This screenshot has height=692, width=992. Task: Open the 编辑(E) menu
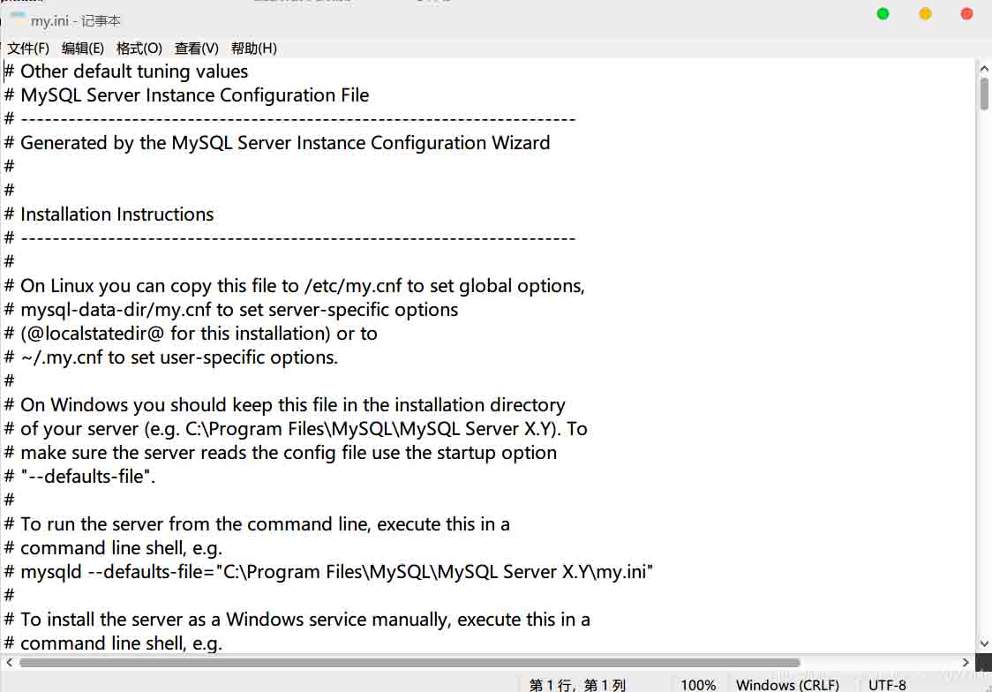coord(83,48)
